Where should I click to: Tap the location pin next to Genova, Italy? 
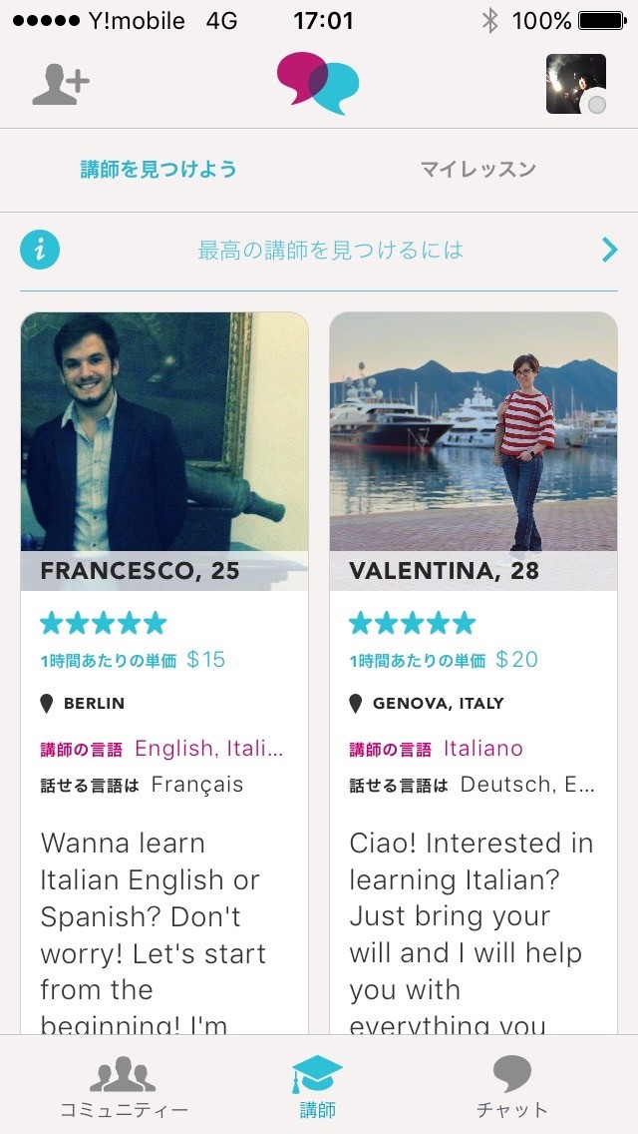point(356,704)
